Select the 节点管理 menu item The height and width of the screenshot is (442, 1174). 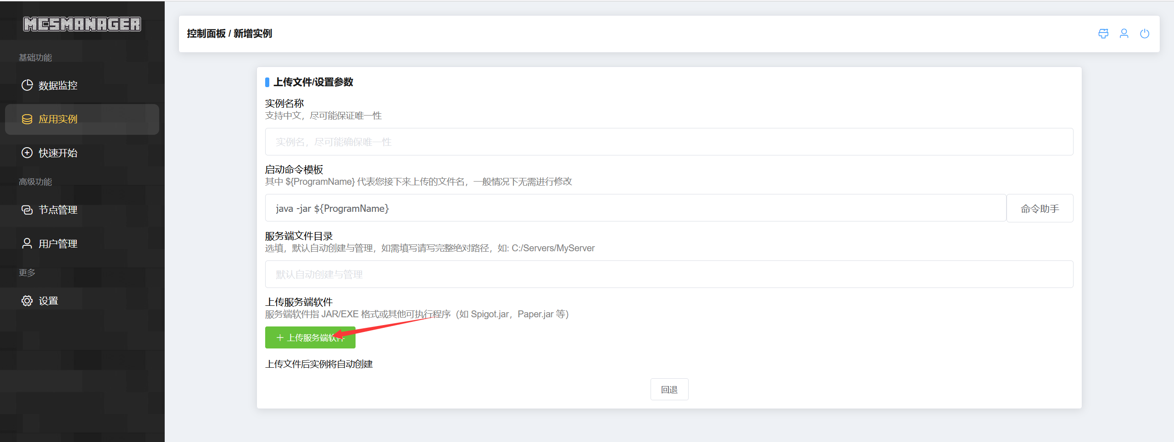point(58,210)
